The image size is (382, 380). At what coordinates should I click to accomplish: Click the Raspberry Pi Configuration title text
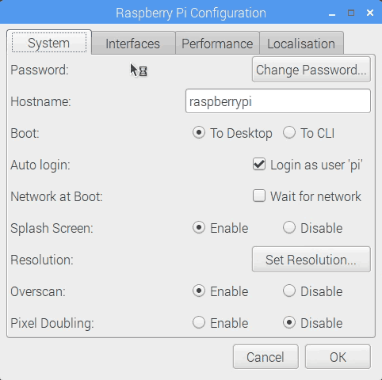coord(191,13)
